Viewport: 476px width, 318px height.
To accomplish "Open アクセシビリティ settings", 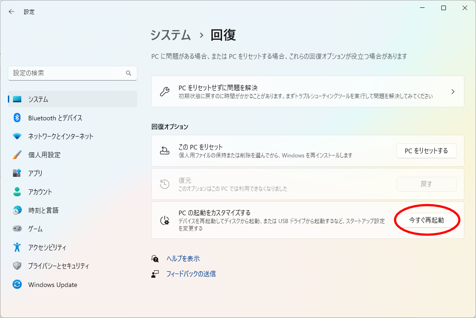I will (x=47, y=248).
